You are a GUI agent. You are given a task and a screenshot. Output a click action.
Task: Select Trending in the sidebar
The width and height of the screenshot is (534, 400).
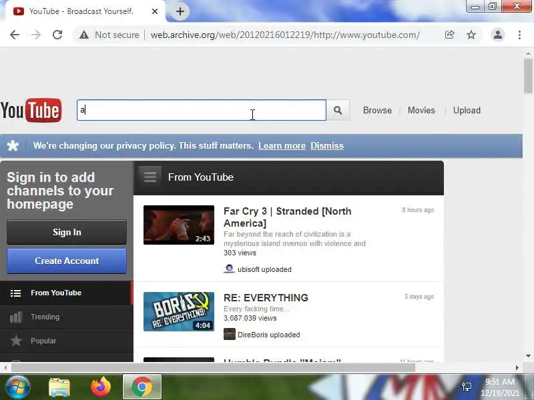tap(66, 317)
